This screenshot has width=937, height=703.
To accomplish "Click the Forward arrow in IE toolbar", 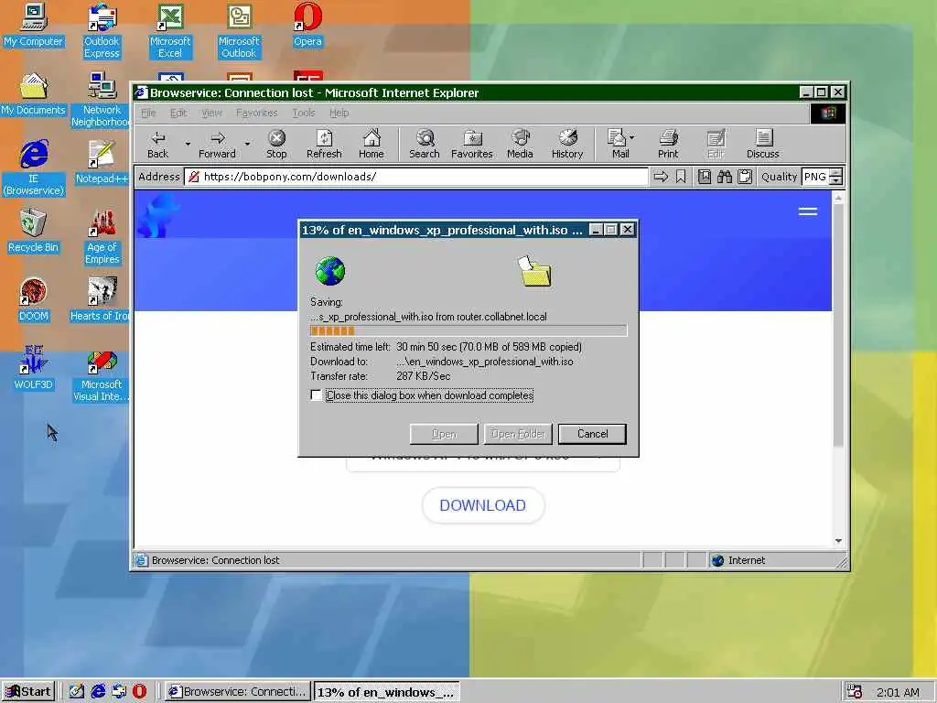I will point(217,144).
